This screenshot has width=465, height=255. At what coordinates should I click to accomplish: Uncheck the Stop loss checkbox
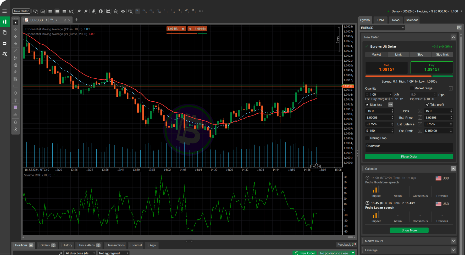pyautogui.click(x=367, y=105)
